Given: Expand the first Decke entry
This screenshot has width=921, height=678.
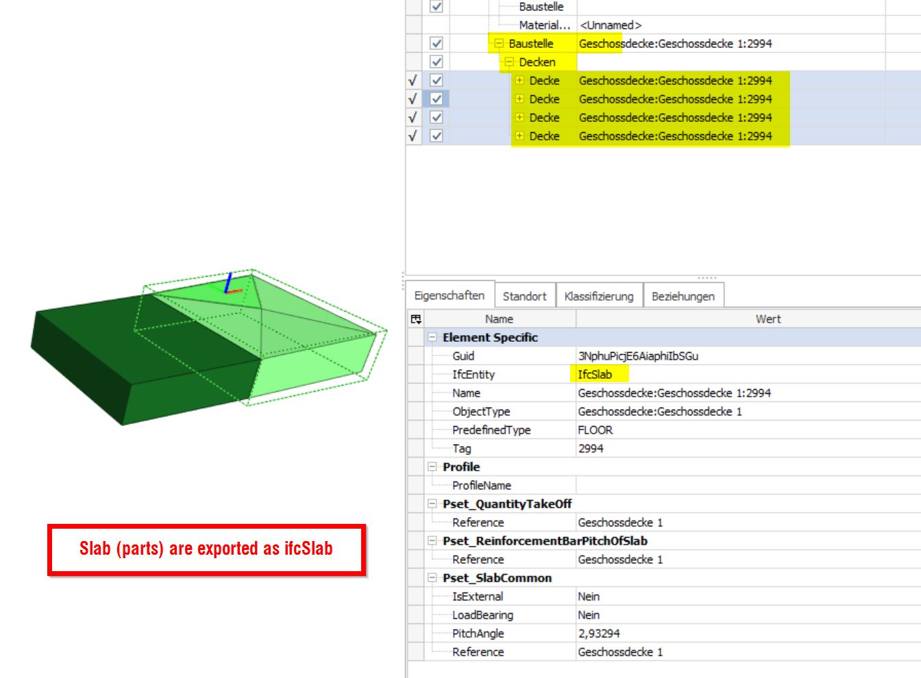Looking at the screenshot, I should tap(521, 80).
